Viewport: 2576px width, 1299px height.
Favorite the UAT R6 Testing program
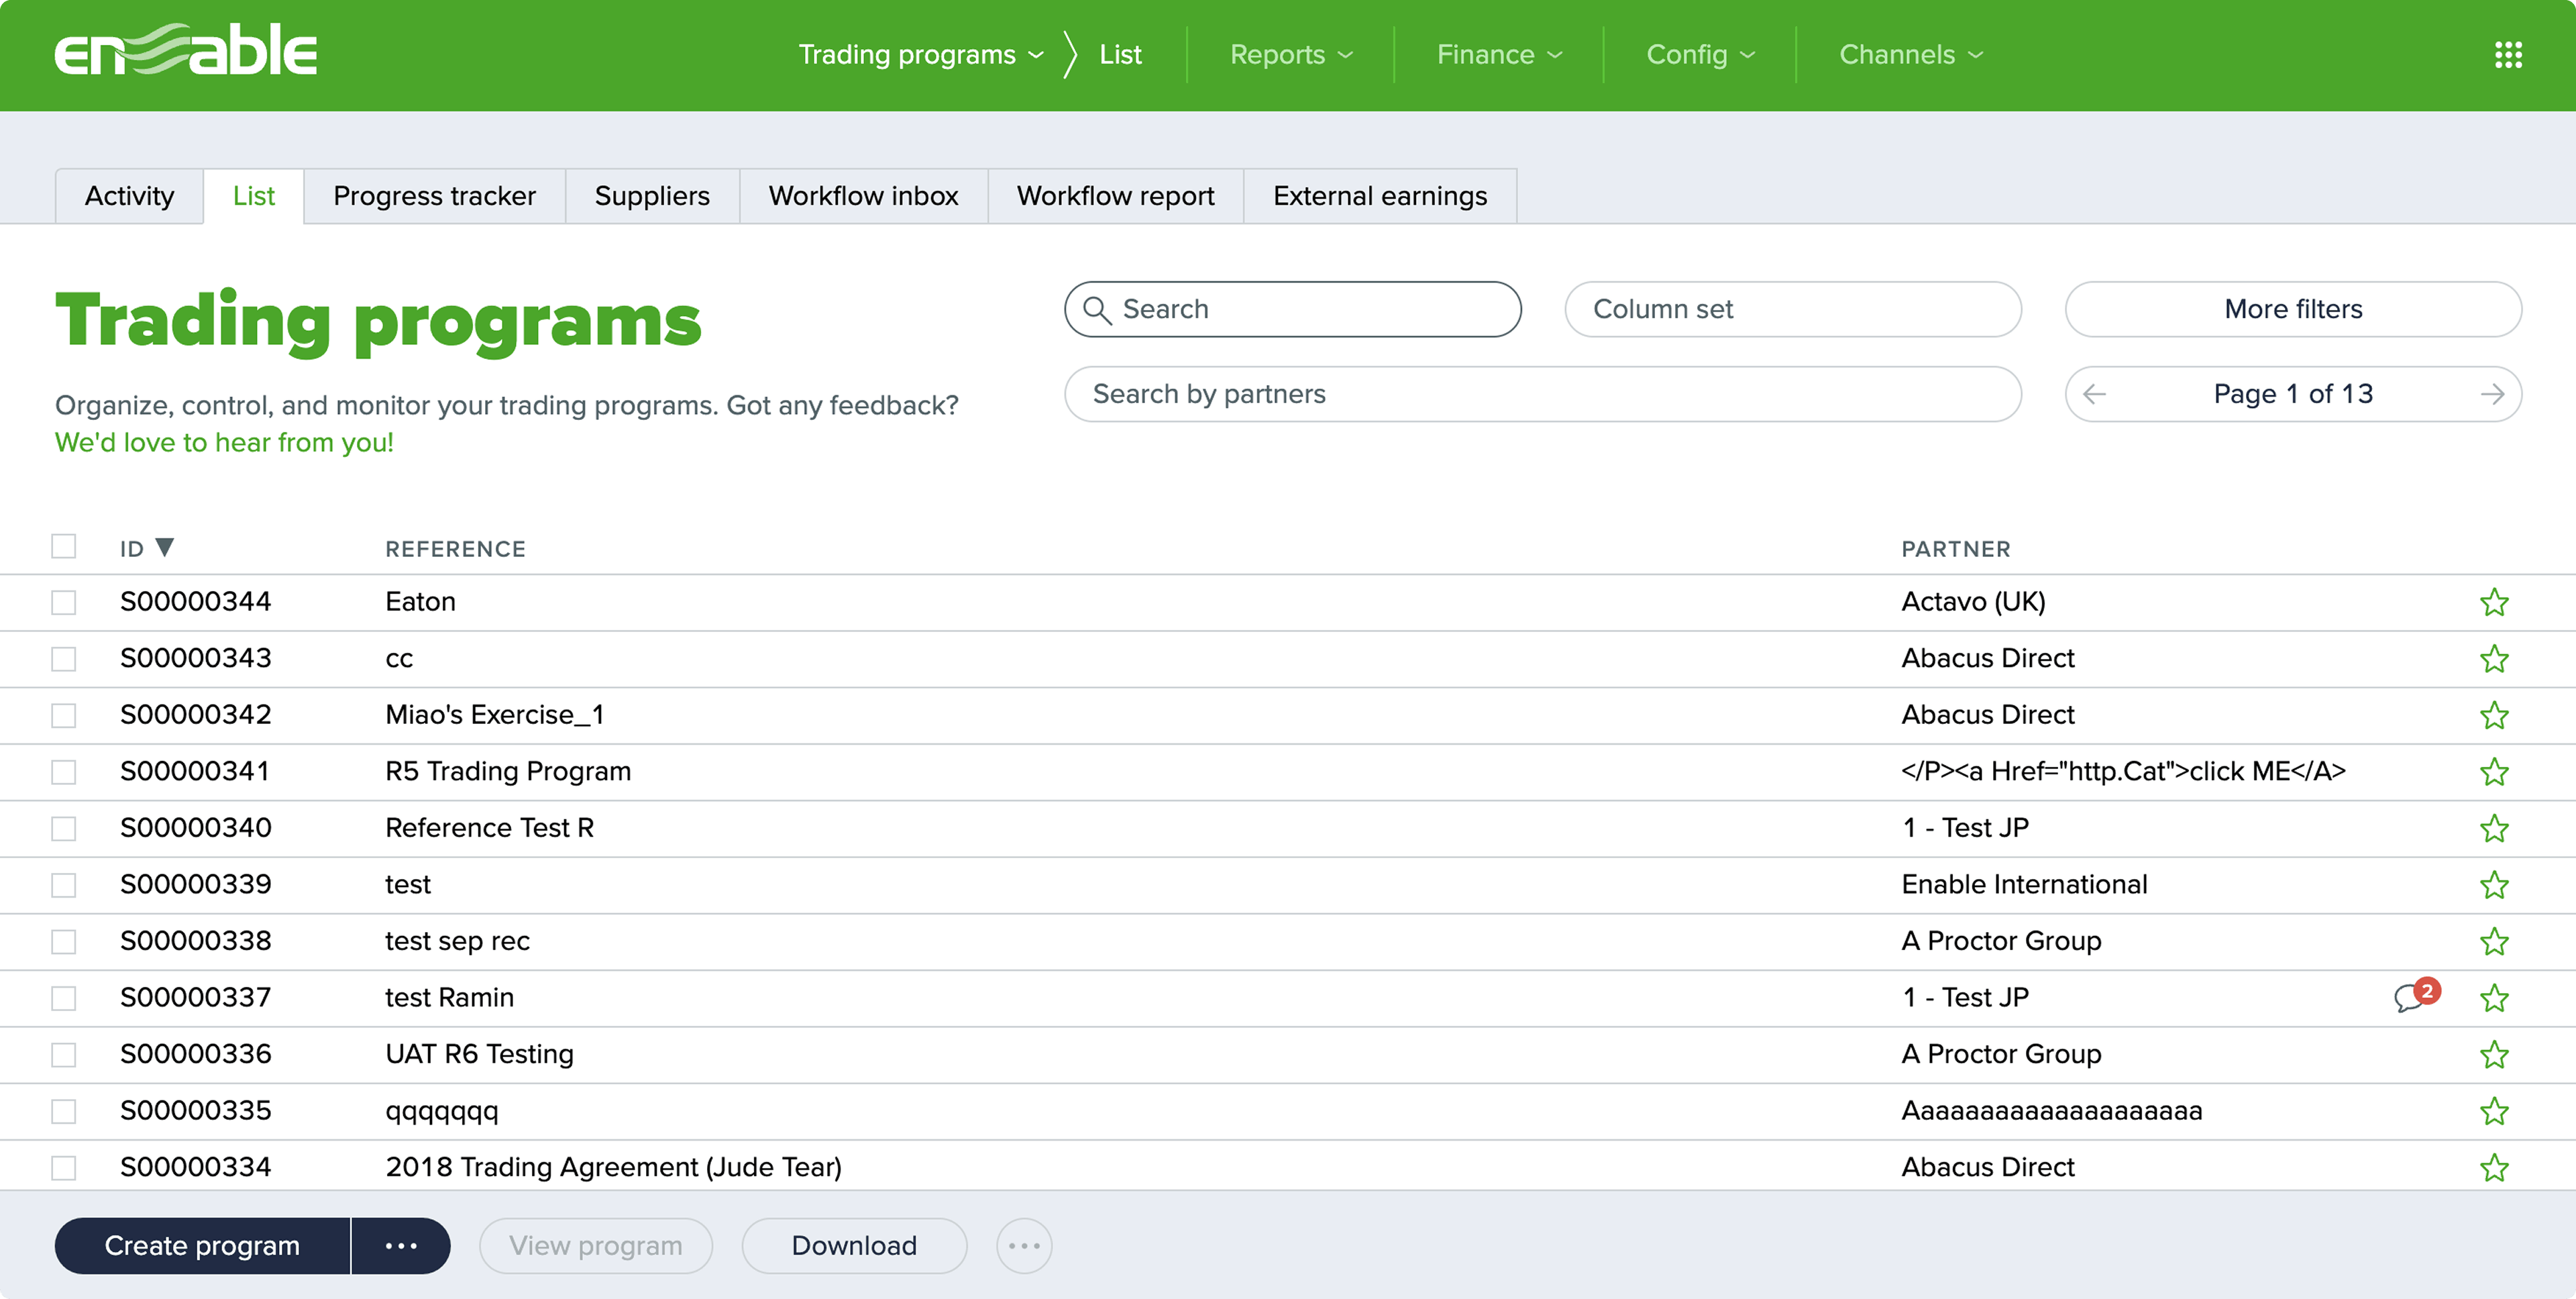point(2495,1054)
